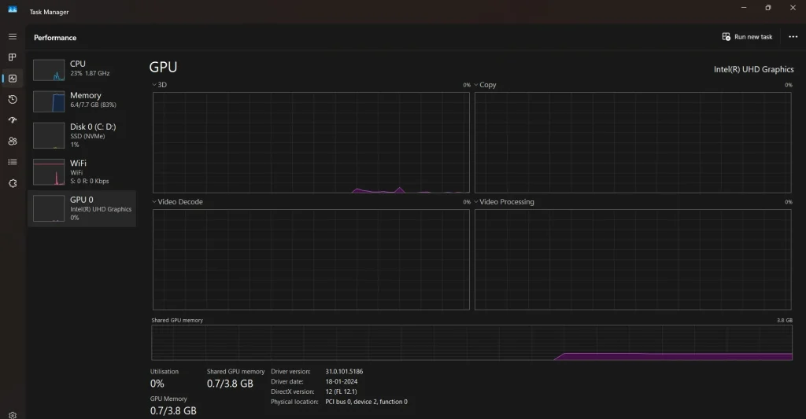Click the GPU 0 mini graph thumbnail
The image size is (806, 419).
coord(49,208)
